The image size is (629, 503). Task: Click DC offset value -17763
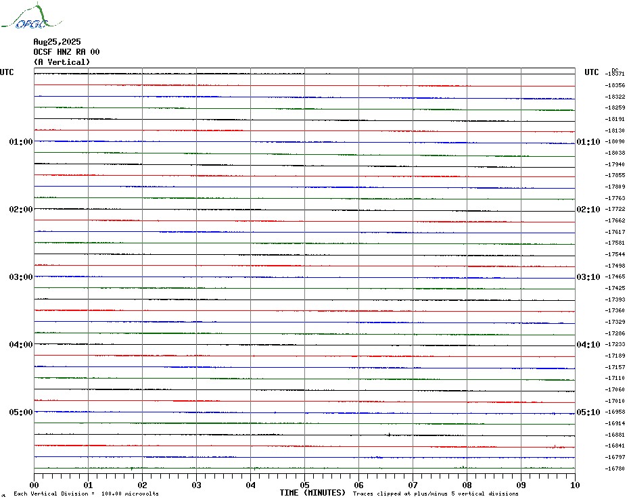[615, 197]
